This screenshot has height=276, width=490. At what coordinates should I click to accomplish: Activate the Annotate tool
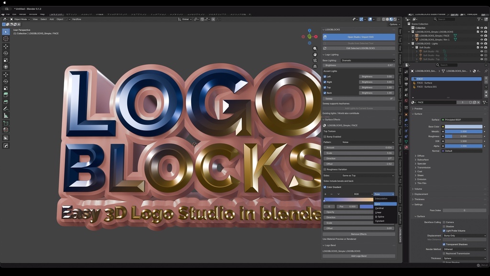coord(6,109)
